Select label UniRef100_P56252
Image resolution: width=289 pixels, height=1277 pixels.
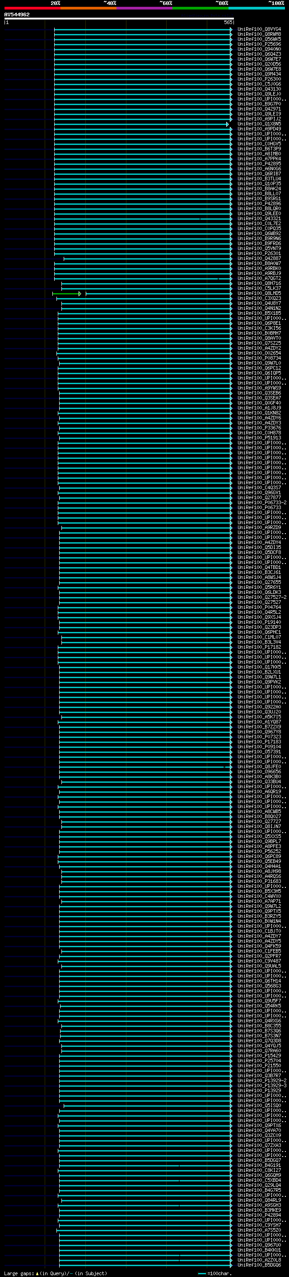(x=259, y=851)
